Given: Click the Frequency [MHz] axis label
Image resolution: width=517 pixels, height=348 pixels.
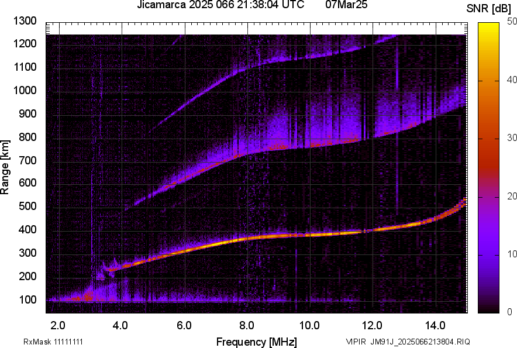Looking at the screenshot, I should pyautogui.click(x=256, y=342).
